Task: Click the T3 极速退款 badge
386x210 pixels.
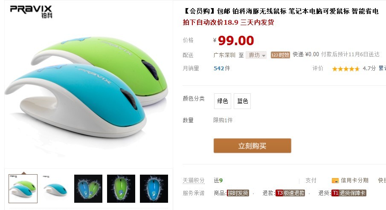Action: tap(290, 193)
